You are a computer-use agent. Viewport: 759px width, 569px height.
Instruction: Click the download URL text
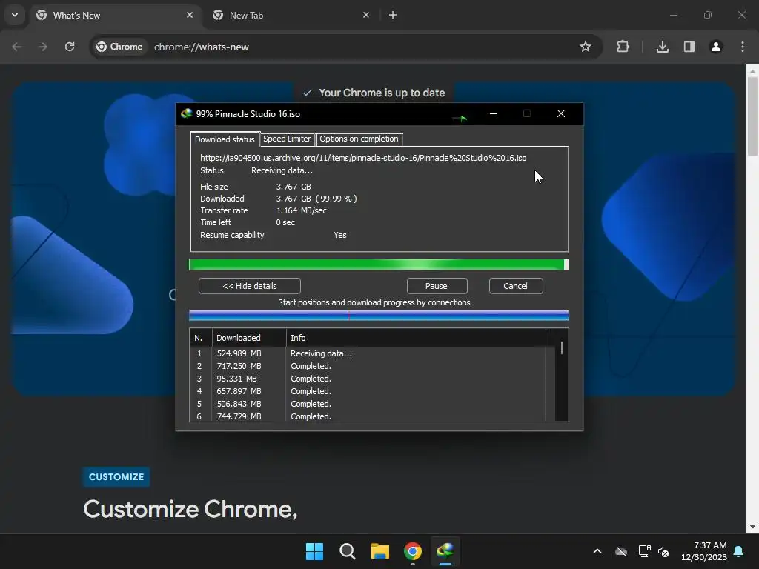pos(363,158)
